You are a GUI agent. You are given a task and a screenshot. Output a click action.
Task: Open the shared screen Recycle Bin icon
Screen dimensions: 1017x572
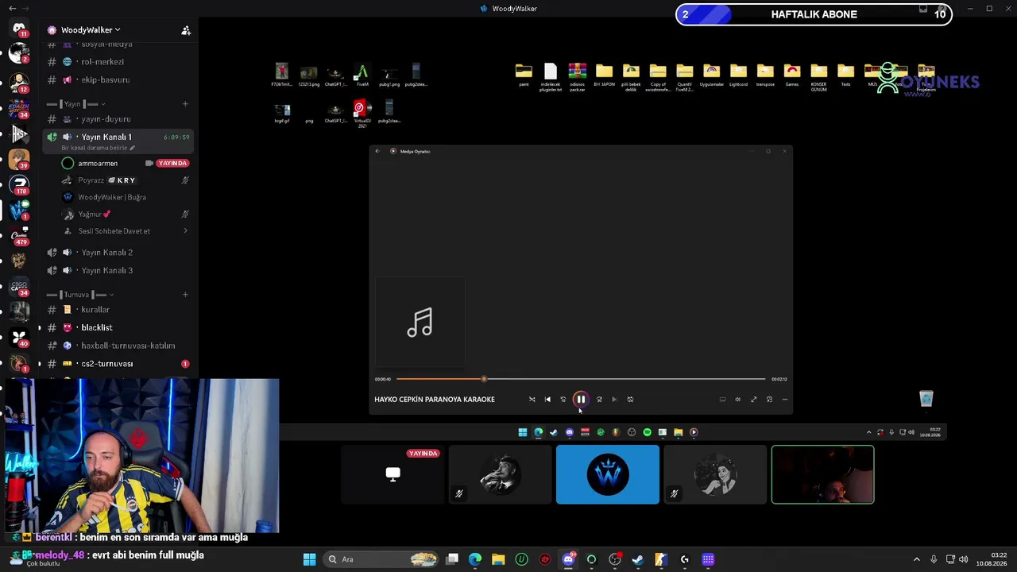pyautogui.click(x=926, y=399)
